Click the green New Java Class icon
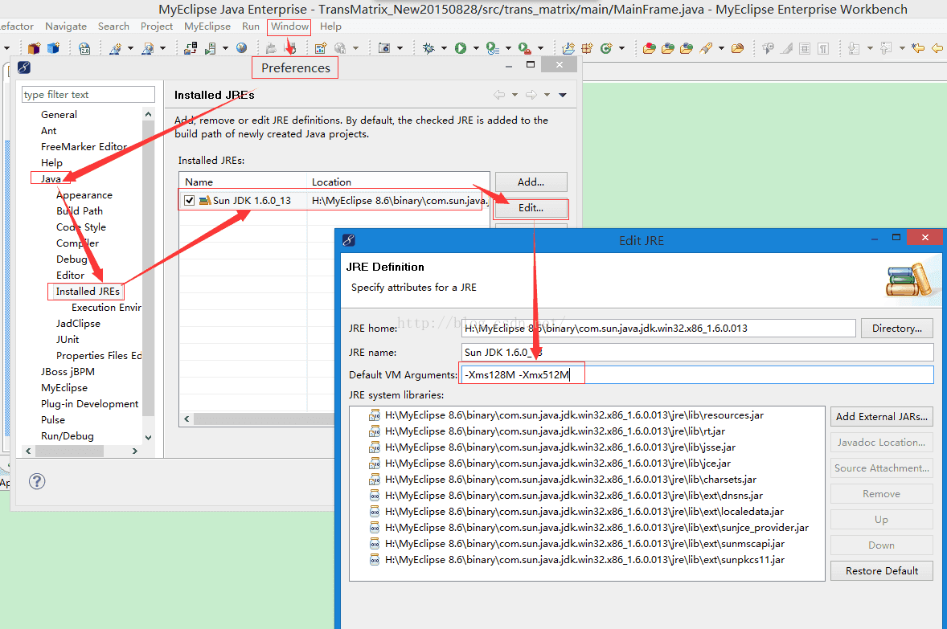Image resolution: width=947 pixels, height=629 pixels. coord(606,48)
